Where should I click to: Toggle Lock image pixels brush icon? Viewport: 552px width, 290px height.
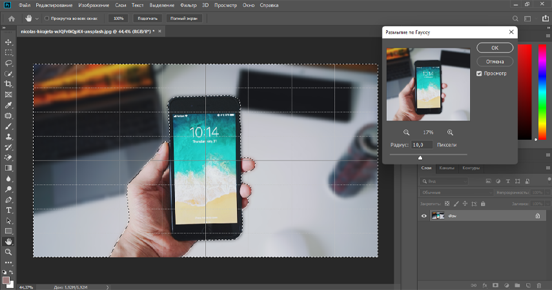[x=456, y=204]
